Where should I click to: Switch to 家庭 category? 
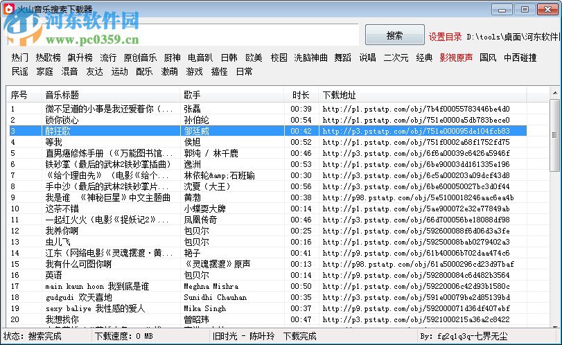(x=44, y=71)
